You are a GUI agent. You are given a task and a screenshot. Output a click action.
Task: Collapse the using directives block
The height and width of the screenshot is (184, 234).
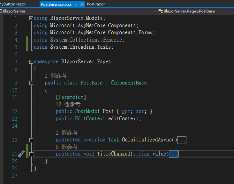[x=31, y=18]
